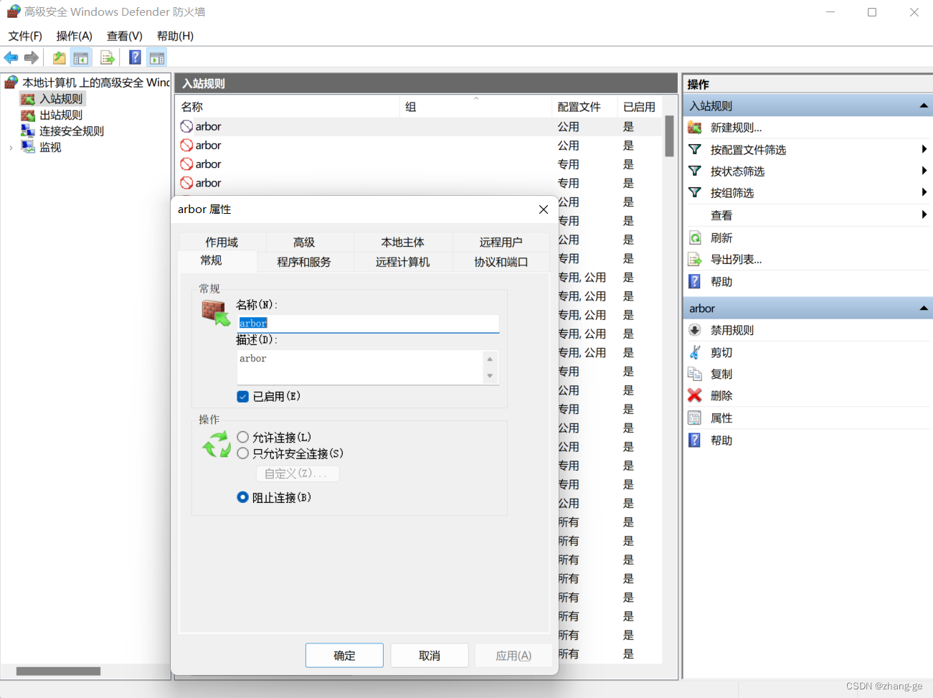Click the up-one-level folder toolbar icon
The width and height of the screenshot is (933, 698).
click(x=59, y=58)
